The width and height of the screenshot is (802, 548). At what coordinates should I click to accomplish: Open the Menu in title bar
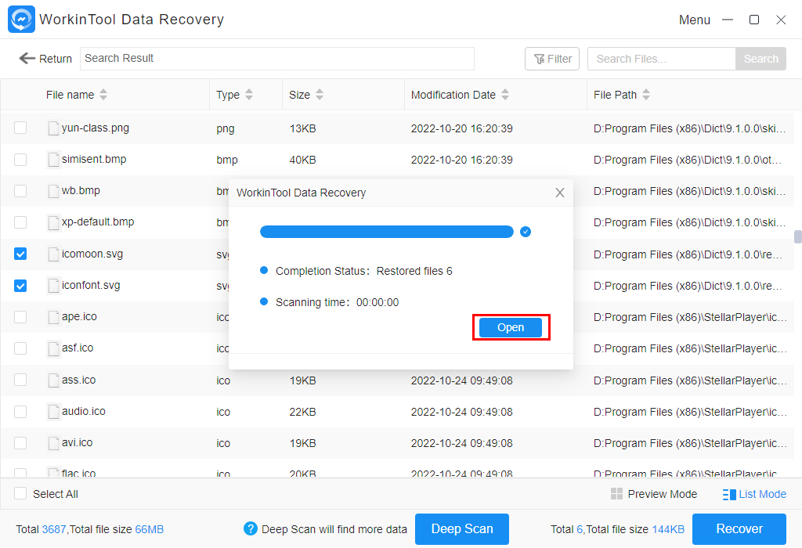694,20
